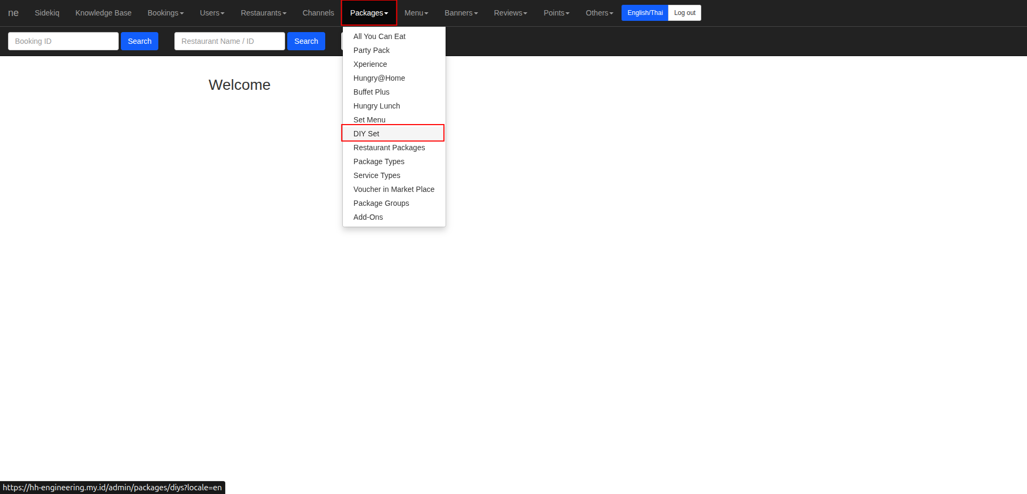Viewport: 1027px width, 494px height.
Task: Switch language with English/Thai button
Action: [645, 13]
